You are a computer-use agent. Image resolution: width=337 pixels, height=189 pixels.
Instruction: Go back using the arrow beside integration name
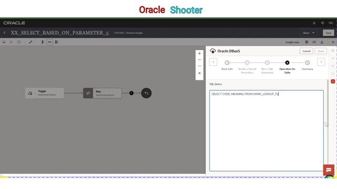click(4, 33)
